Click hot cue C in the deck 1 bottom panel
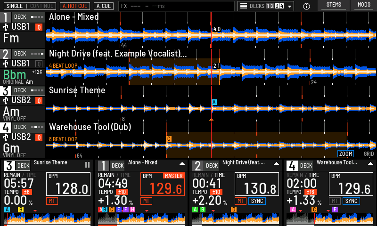 (112, 210)
